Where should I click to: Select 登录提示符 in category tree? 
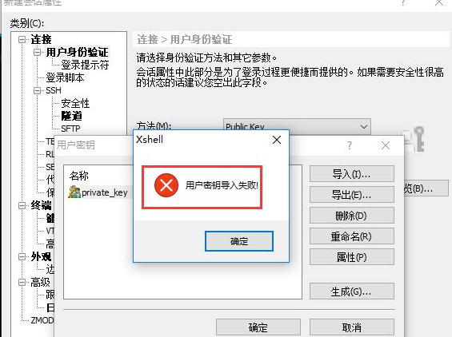coord(85,65)
